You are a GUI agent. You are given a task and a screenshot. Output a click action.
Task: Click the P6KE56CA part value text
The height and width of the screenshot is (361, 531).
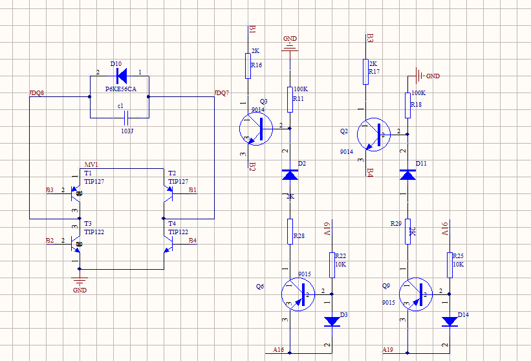[x=120, y=89]
